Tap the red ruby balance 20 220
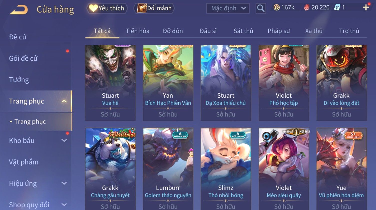Screen dimensions: 376x210 pyautogui.click(x=317, y=8)
